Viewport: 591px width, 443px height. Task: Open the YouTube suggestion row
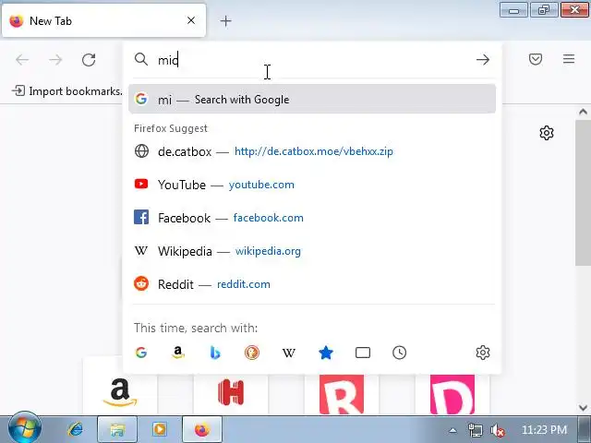(x=312, y=185)
